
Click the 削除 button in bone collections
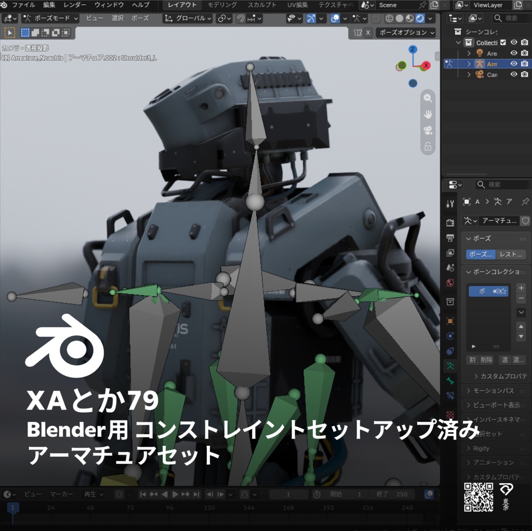pyautogui.click(x=486, y=360)
